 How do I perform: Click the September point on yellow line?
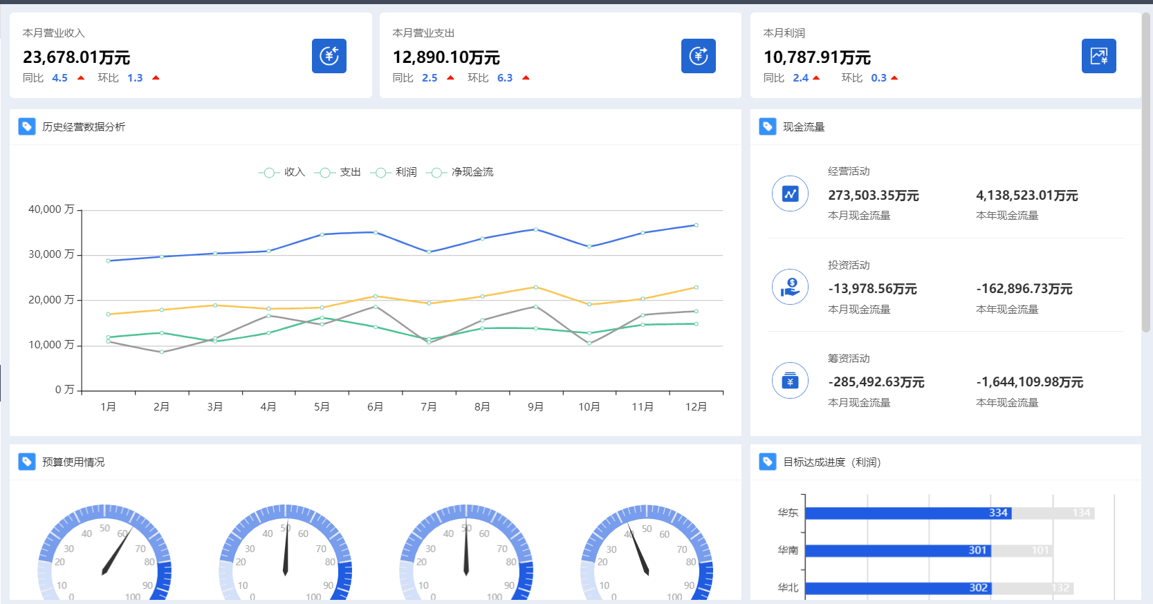536,287
